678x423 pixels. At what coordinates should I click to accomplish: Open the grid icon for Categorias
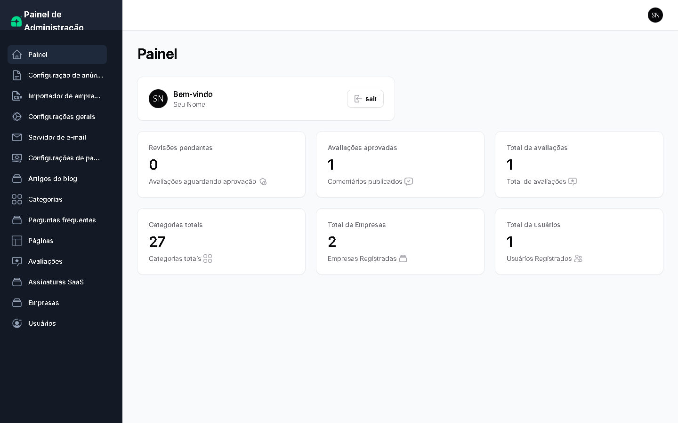[x=17, y=199]
